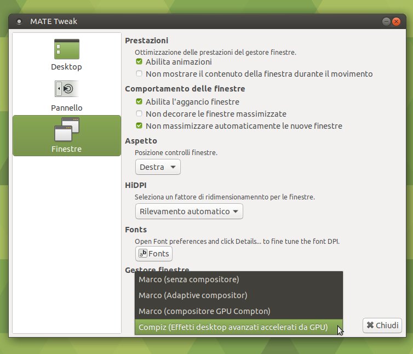Toggle Non massimizzare automaticamente le nuove finestre
The height and width of the screenshot is (354, 413).
point(139,125)
